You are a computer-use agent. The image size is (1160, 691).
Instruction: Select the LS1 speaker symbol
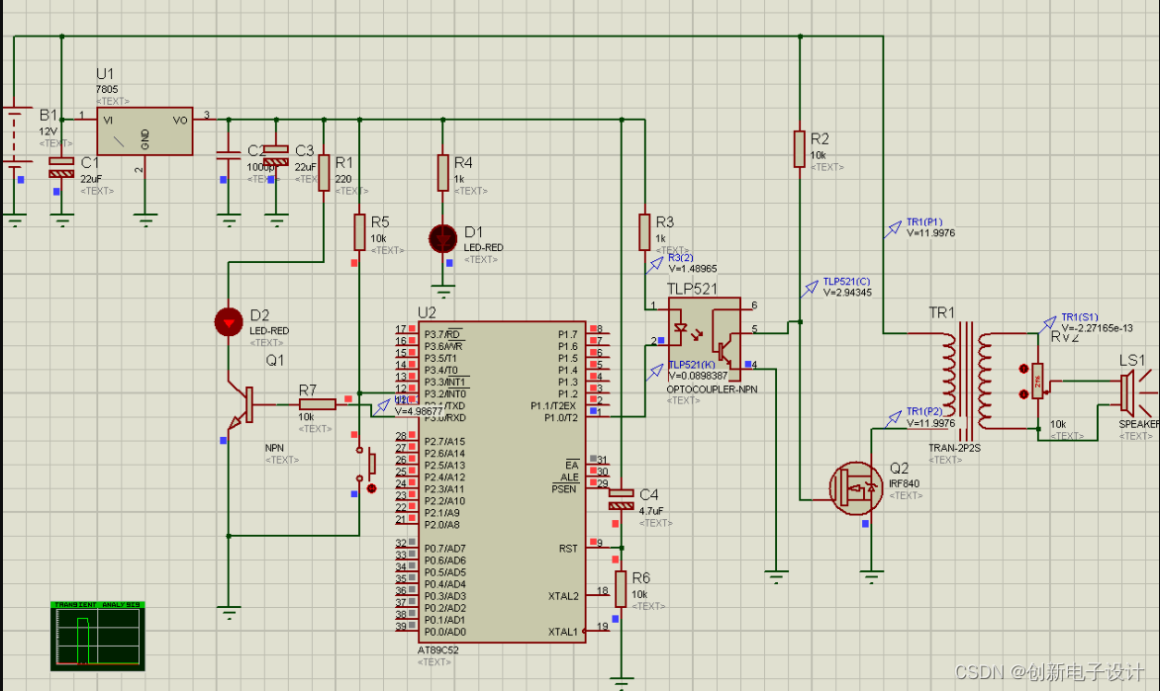pyautogui.click(x=1135, y=392)
